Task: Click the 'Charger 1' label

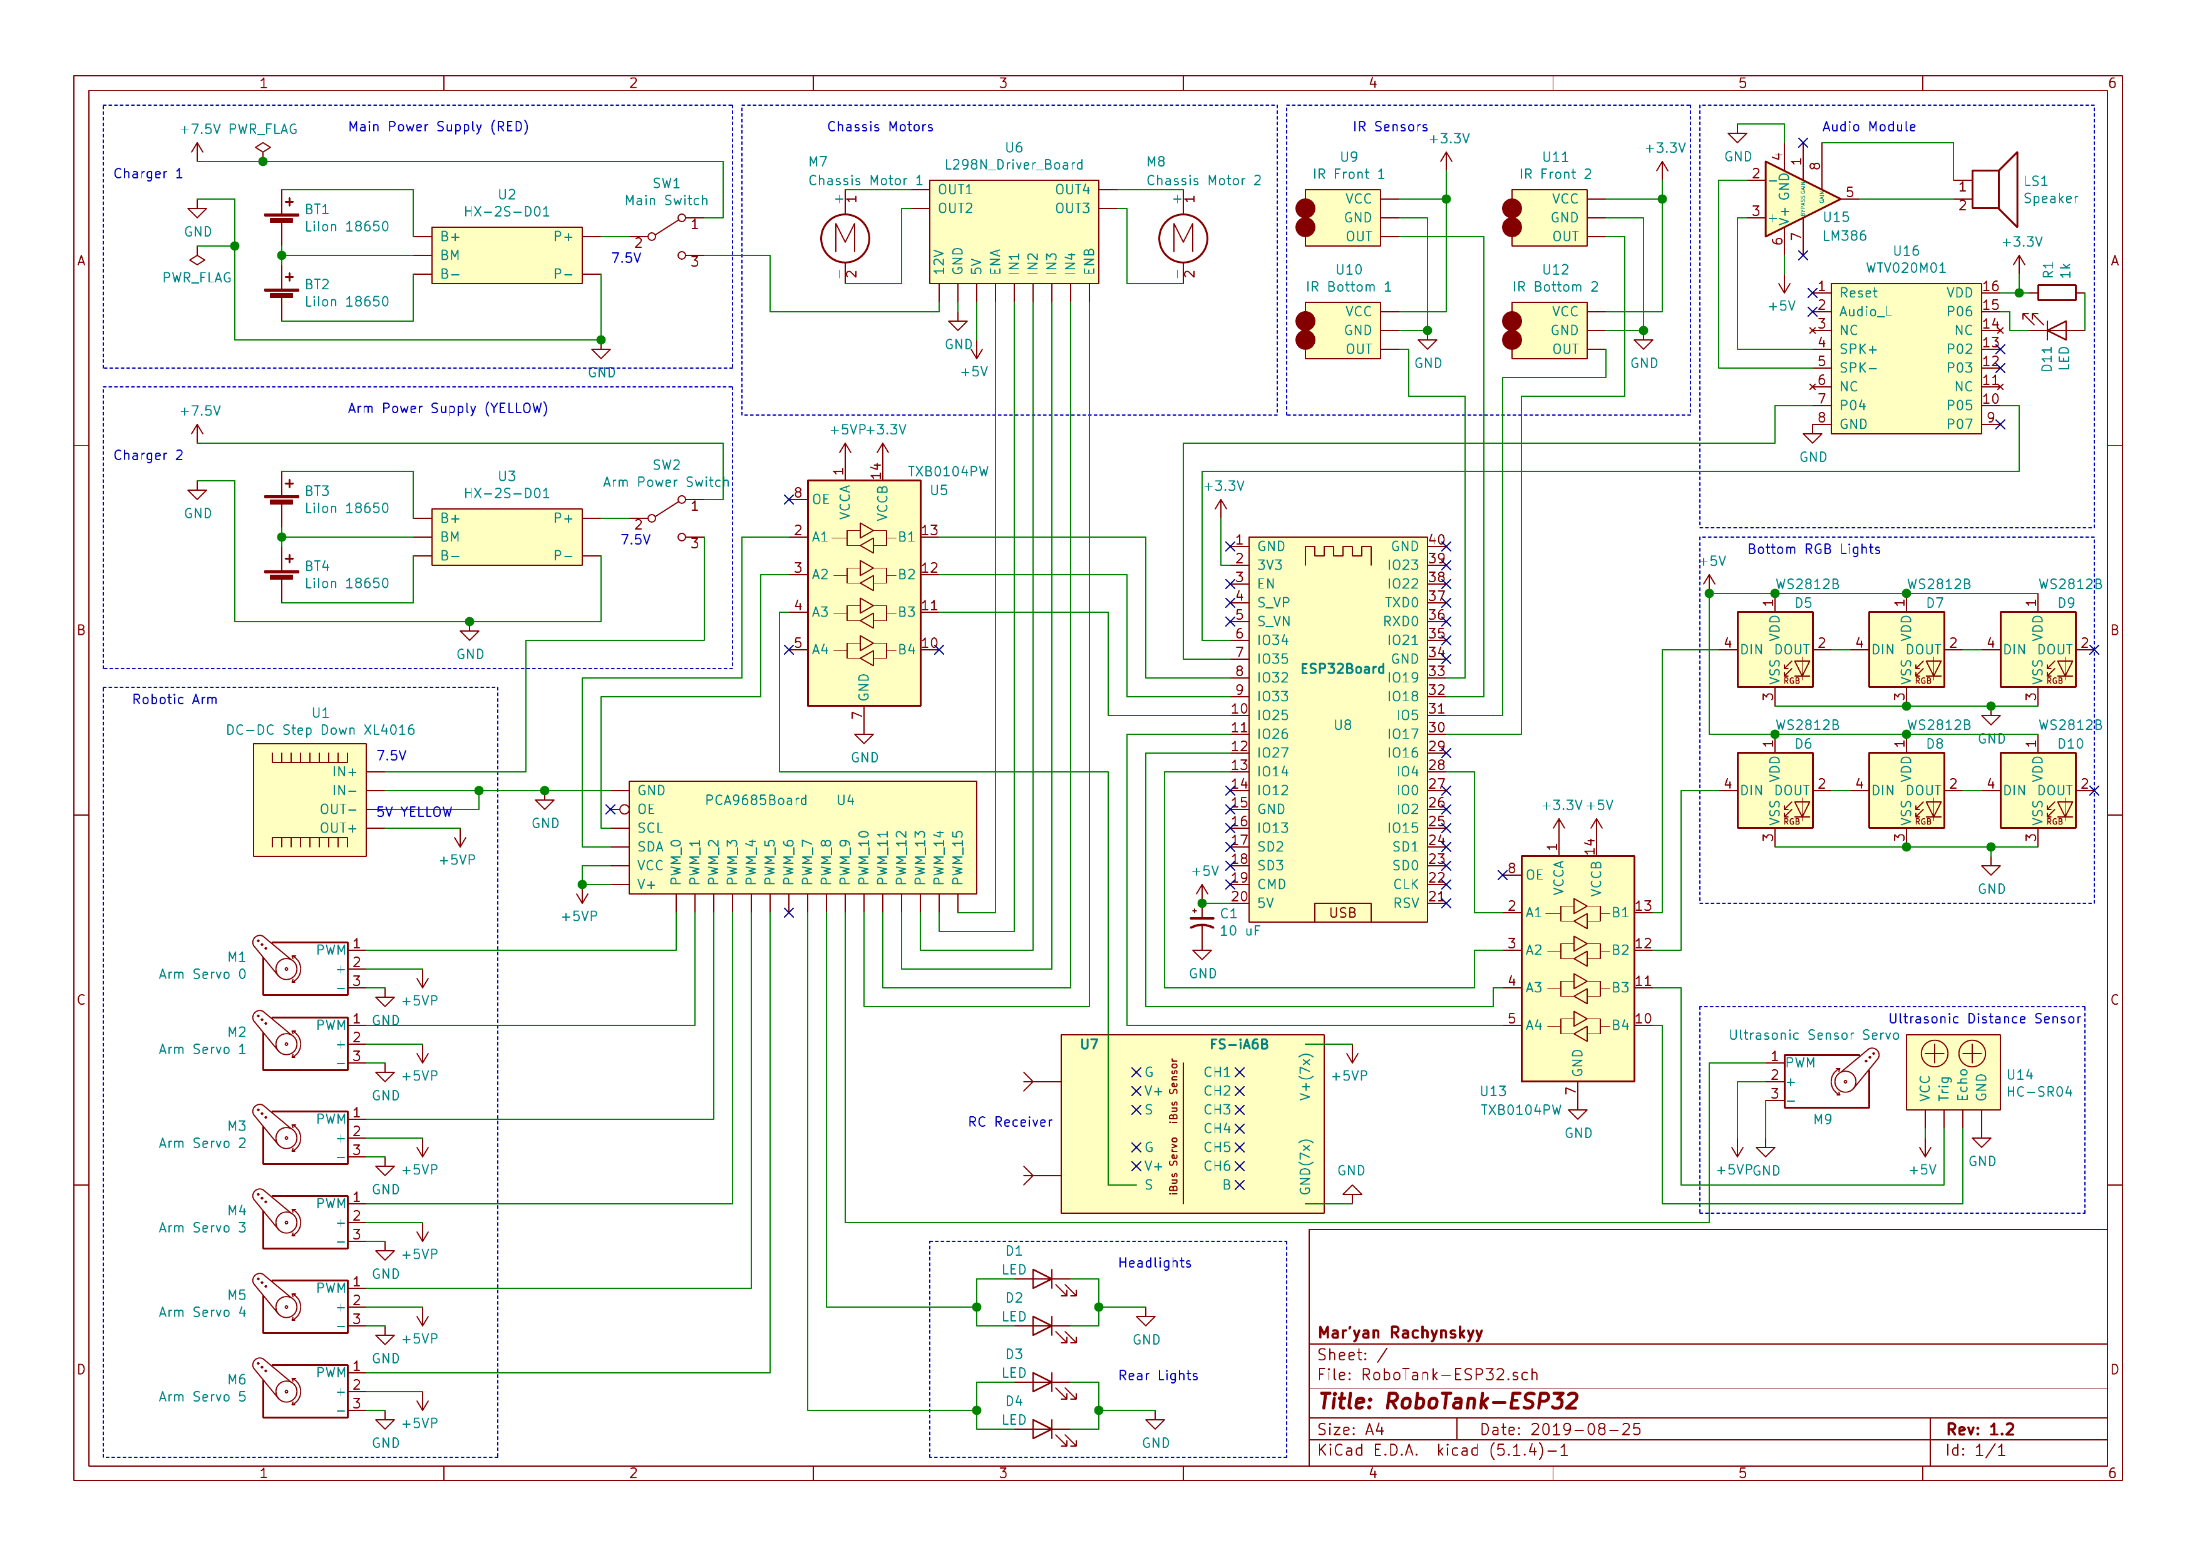Action: (x=148, y=173)
